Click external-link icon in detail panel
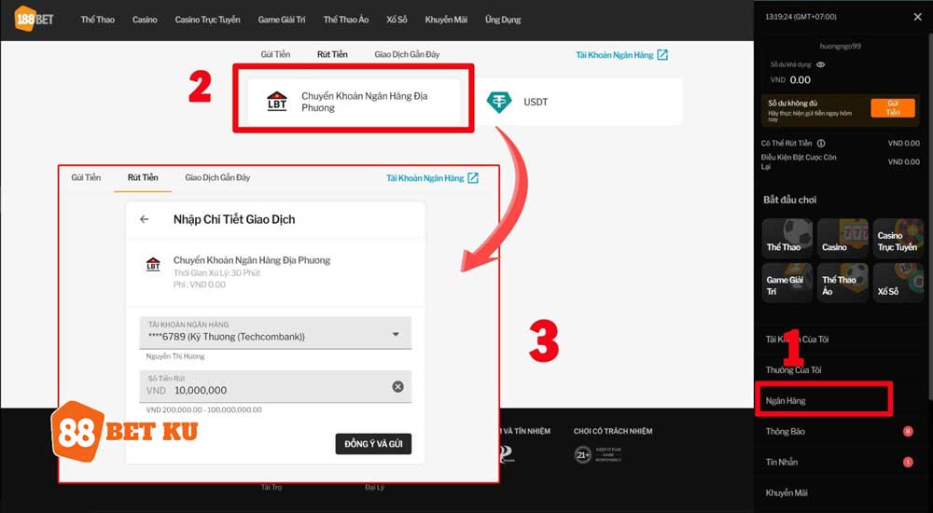 (473, 178)
